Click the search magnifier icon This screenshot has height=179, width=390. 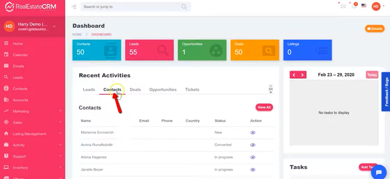[184, 7]
